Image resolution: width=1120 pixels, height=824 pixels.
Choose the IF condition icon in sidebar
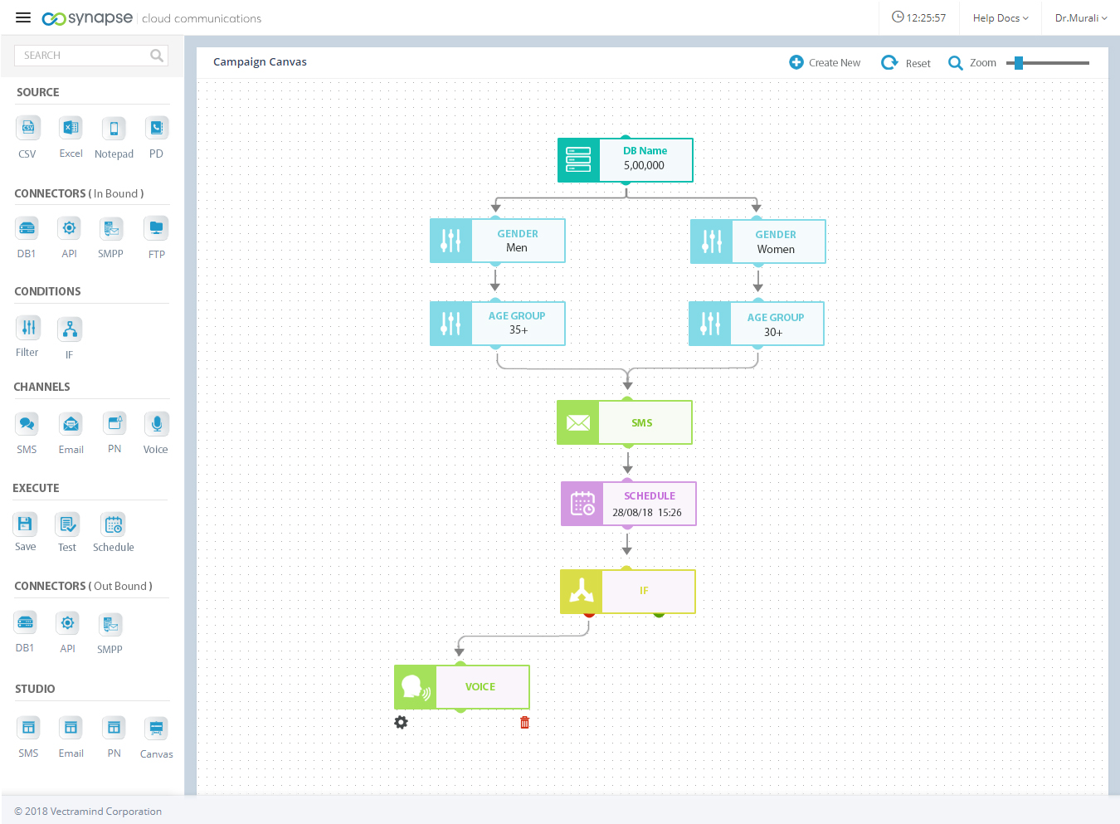click(x=70, y=329)
